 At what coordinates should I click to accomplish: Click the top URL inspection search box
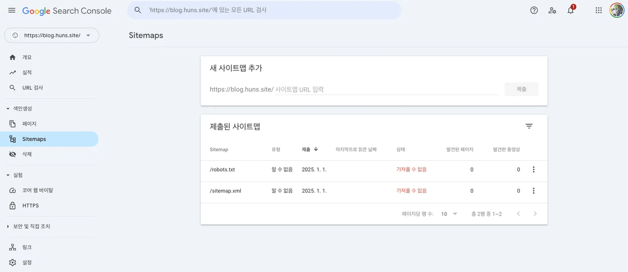[264, 10]
